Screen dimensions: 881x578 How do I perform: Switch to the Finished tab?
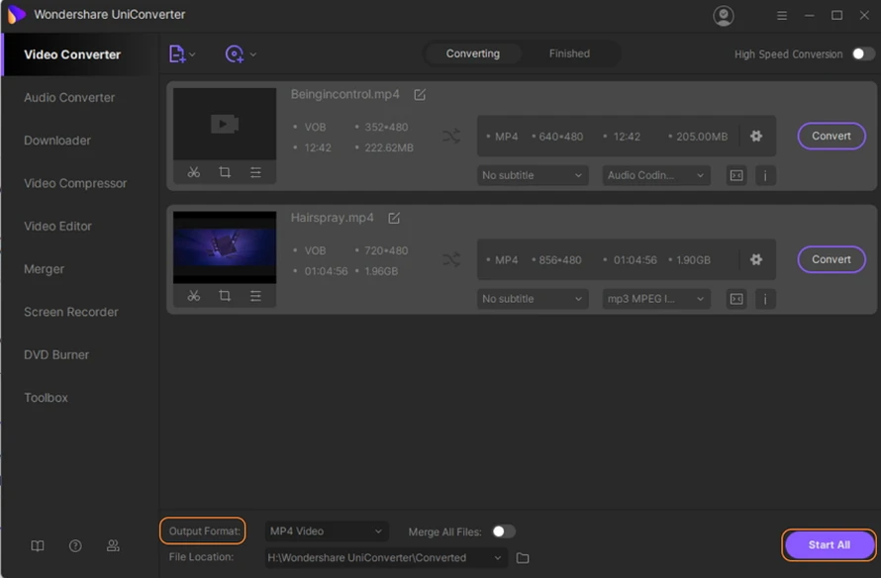point(569,53)
